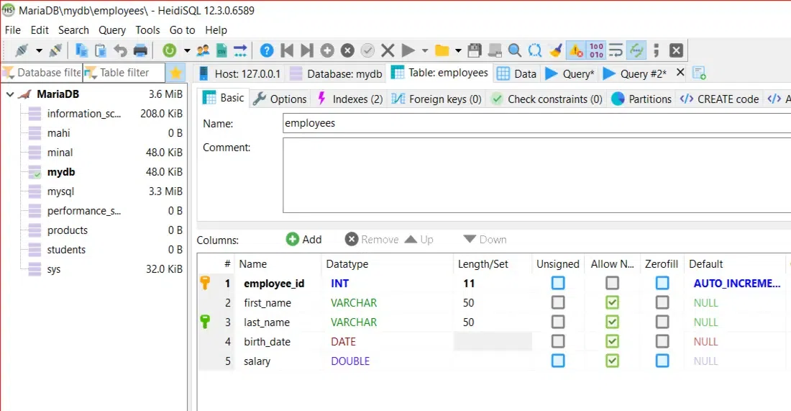Click the Export CSV file icon
Screen dimensions: 791x411
coord(221,50)
